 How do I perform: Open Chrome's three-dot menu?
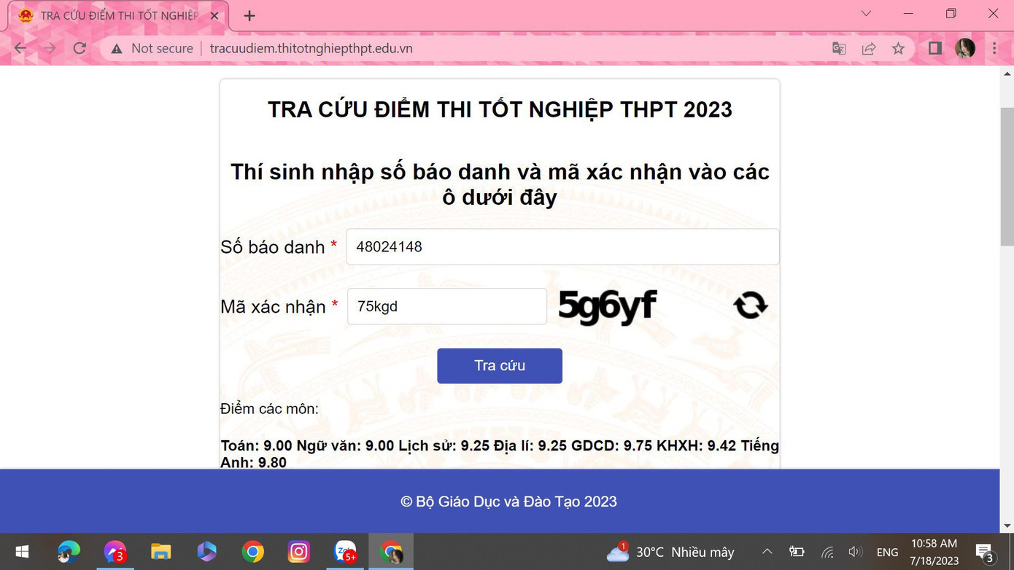[994, 48]
